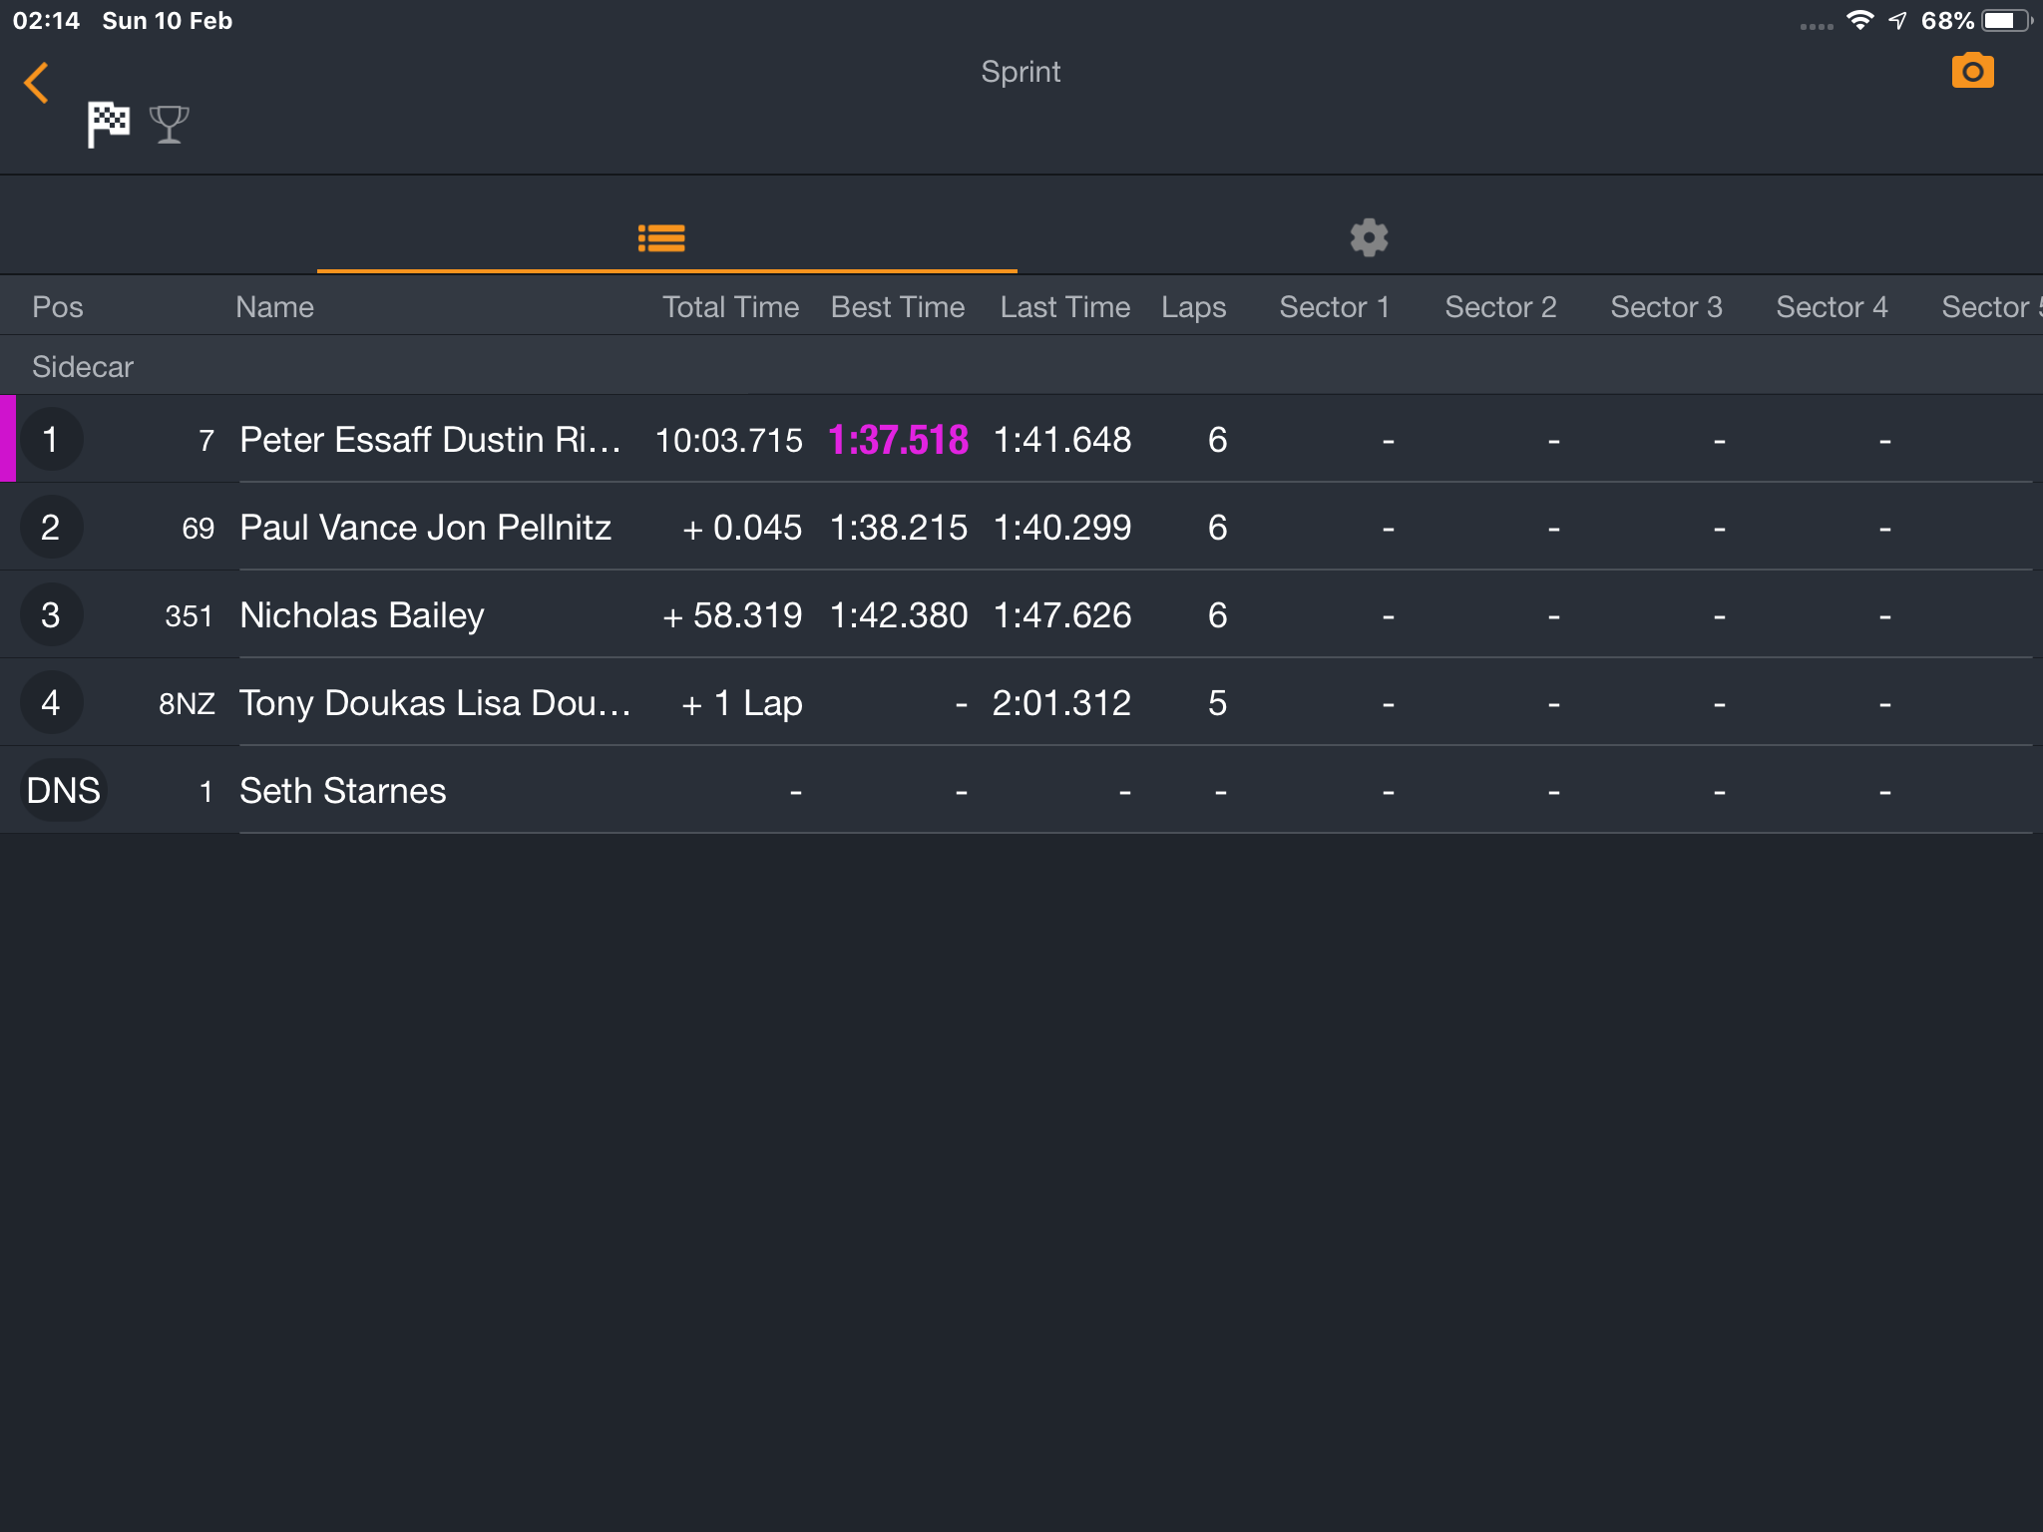Tap the DNS status badge
The image size is (2043, 1532).
(63, 791)
